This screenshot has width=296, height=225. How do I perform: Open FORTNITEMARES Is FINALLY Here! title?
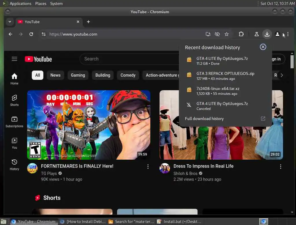point(77,166)
